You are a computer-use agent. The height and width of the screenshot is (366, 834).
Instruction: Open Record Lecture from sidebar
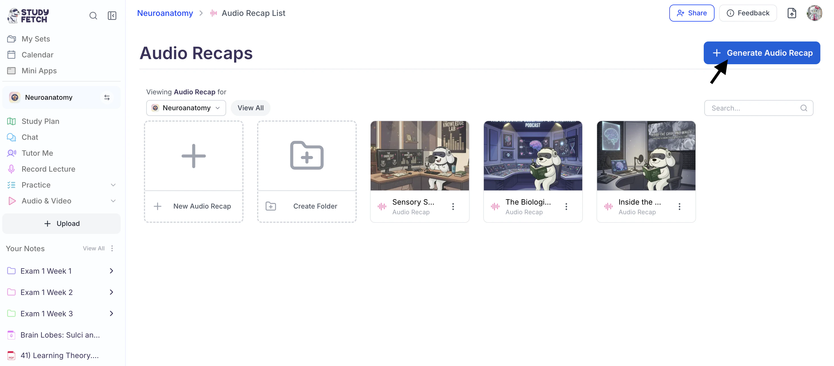pyautogui.click(x=48, y=169)
